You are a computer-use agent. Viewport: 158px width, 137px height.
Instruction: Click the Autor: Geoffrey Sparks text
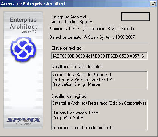(71, 22)
